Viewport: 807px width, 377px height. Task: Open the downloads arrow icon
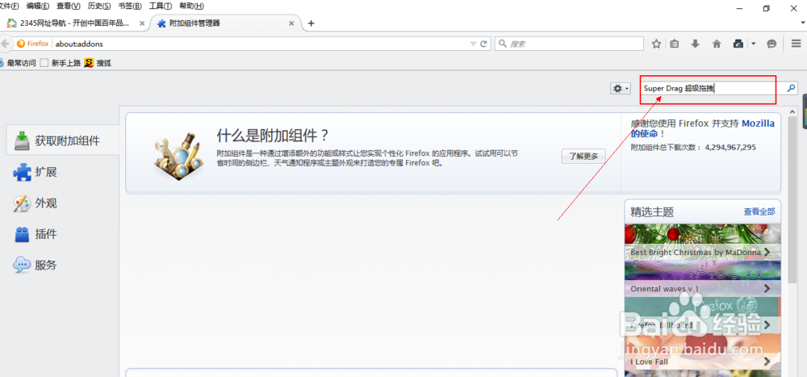(696, 44)
